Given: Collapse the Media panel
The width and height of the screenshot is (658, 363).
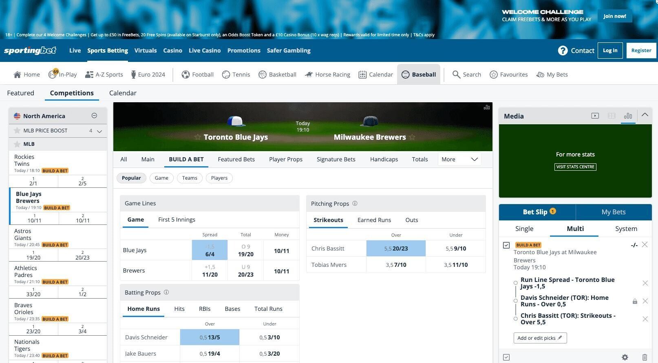Looking at the screenshot, I should click(645, 115).
